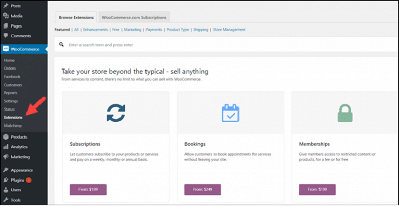The width and height of the screenshot is (399, 206).
Task: Click the search magnifier icon
Action: [61, 45]
